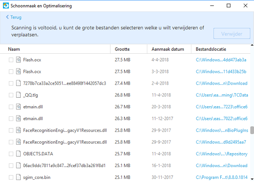The width and height of the screenshot is (254, 184).
Task: Click the Bestandslocatie column header
Action: [x=211, y=49]
